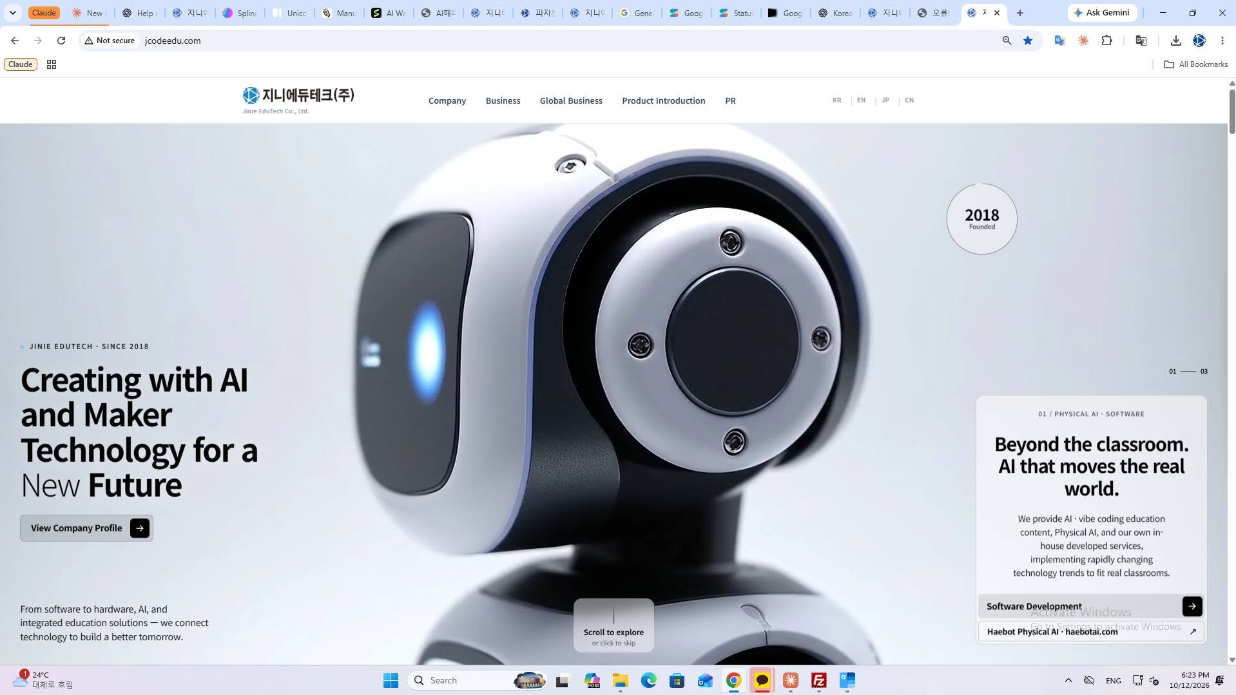Open the PR navigation menu

(730, 100)
